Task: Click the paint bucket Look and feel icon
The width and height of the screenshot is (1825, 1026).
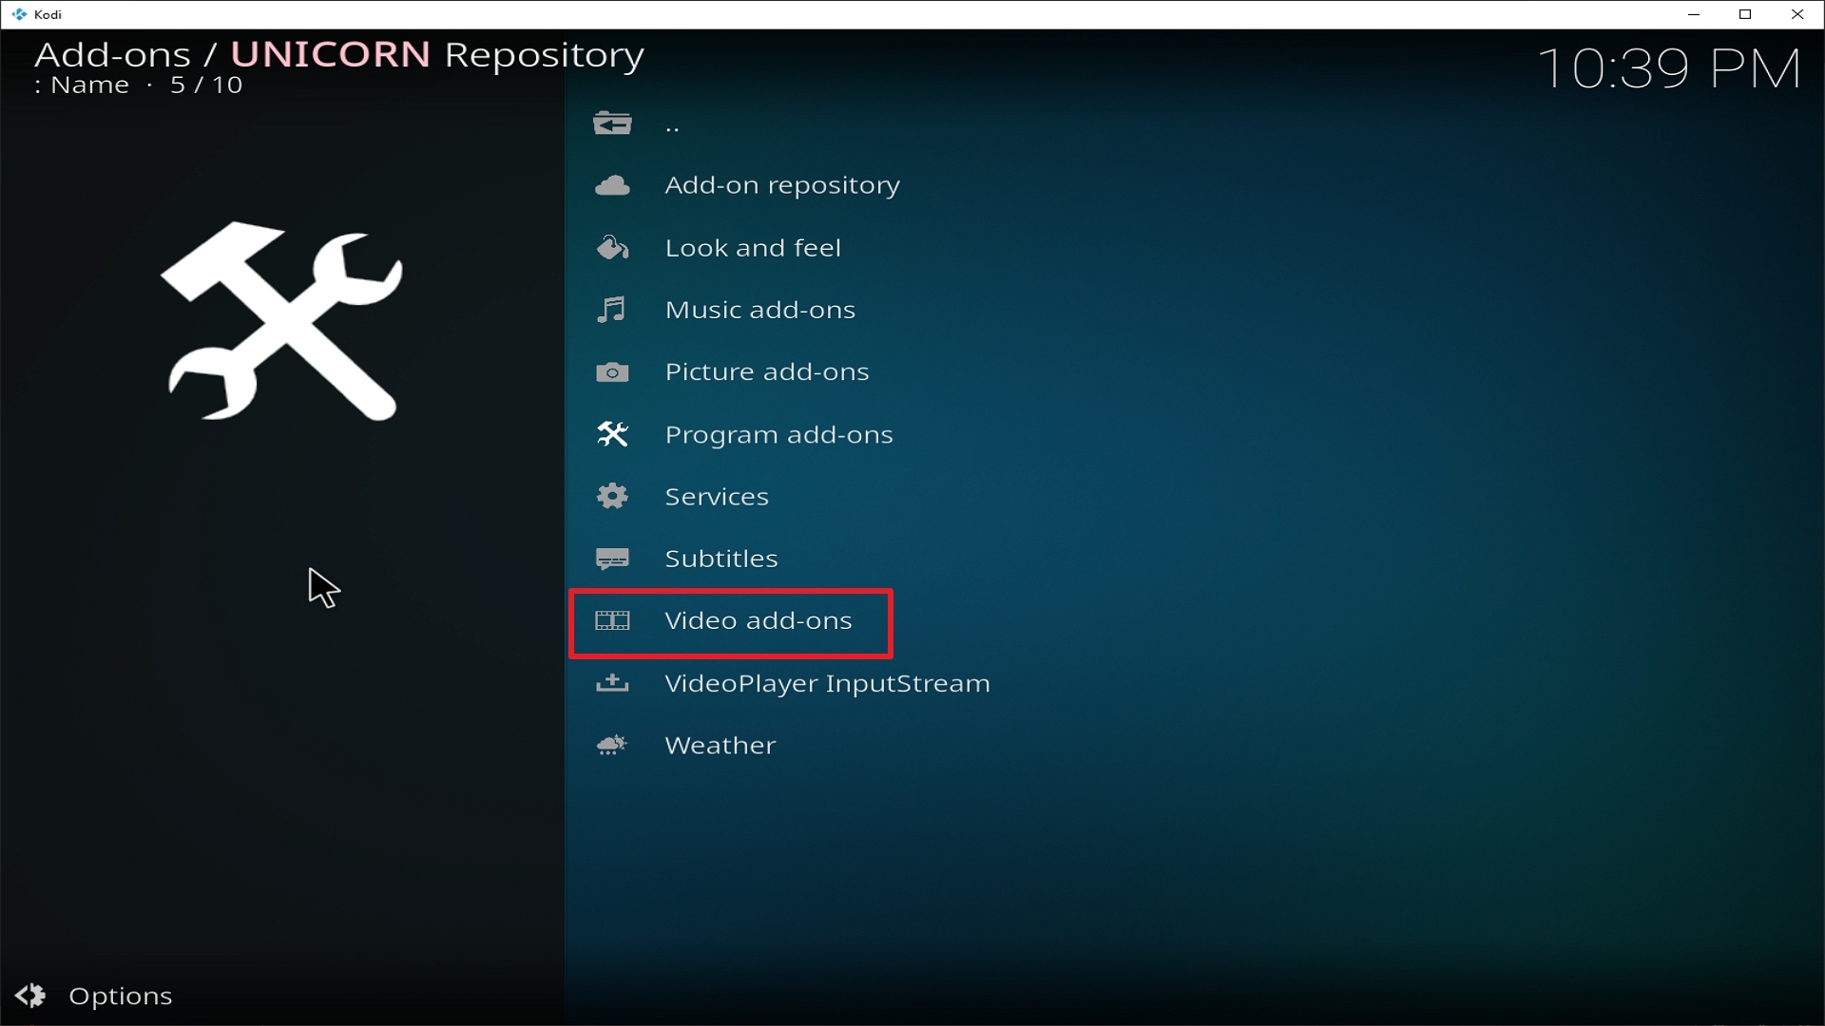Action: tap(612, 248)
